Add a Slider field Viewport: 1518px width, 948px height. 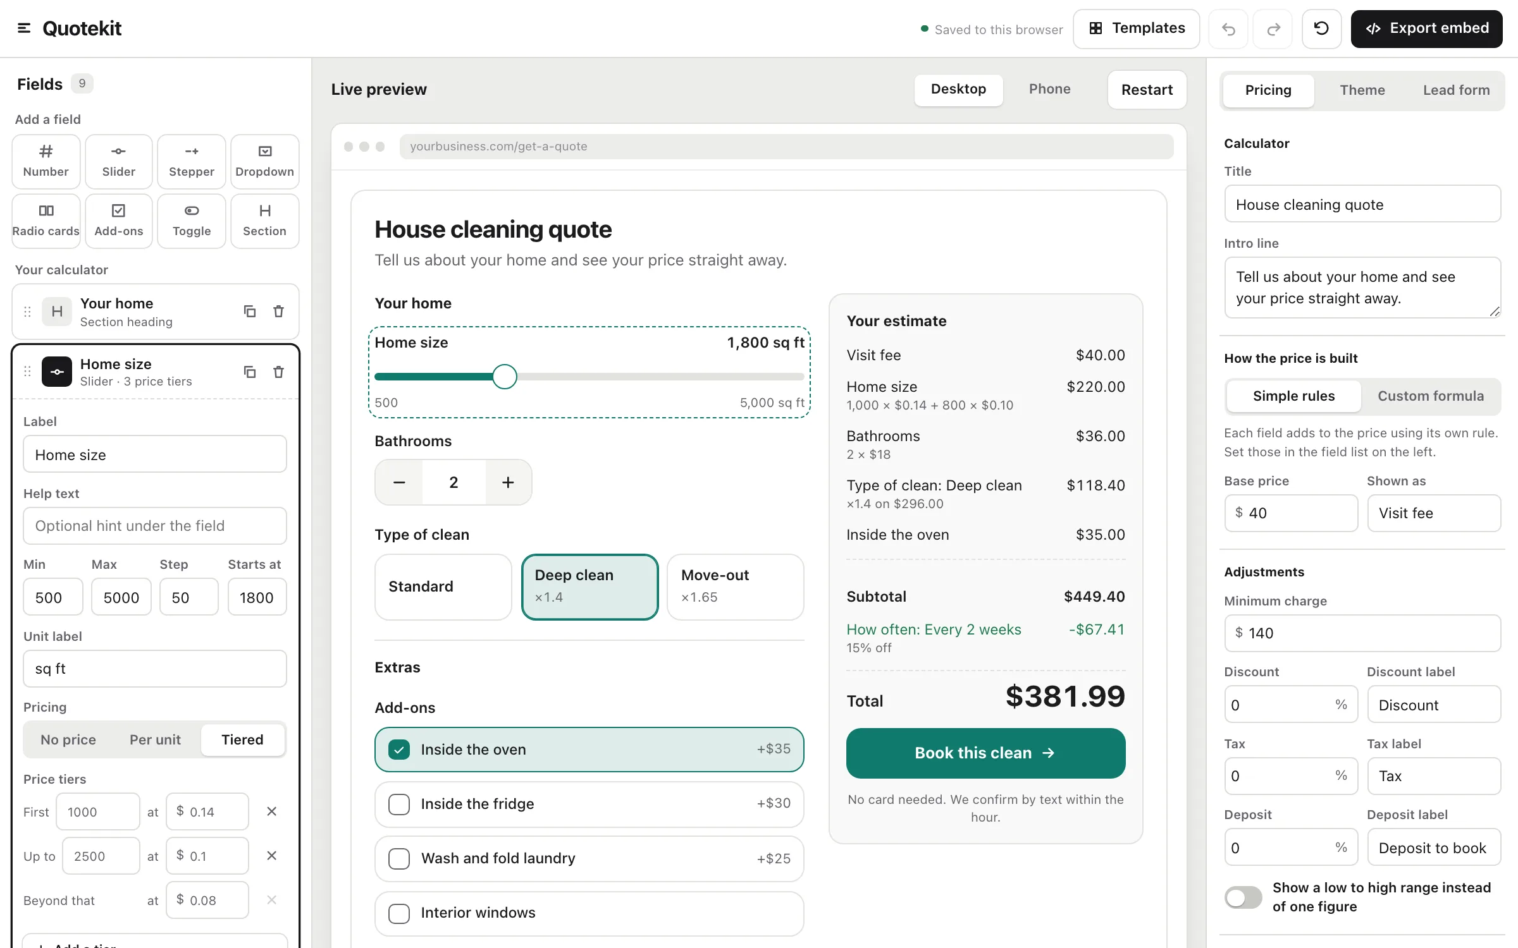(x=119, y=161)
